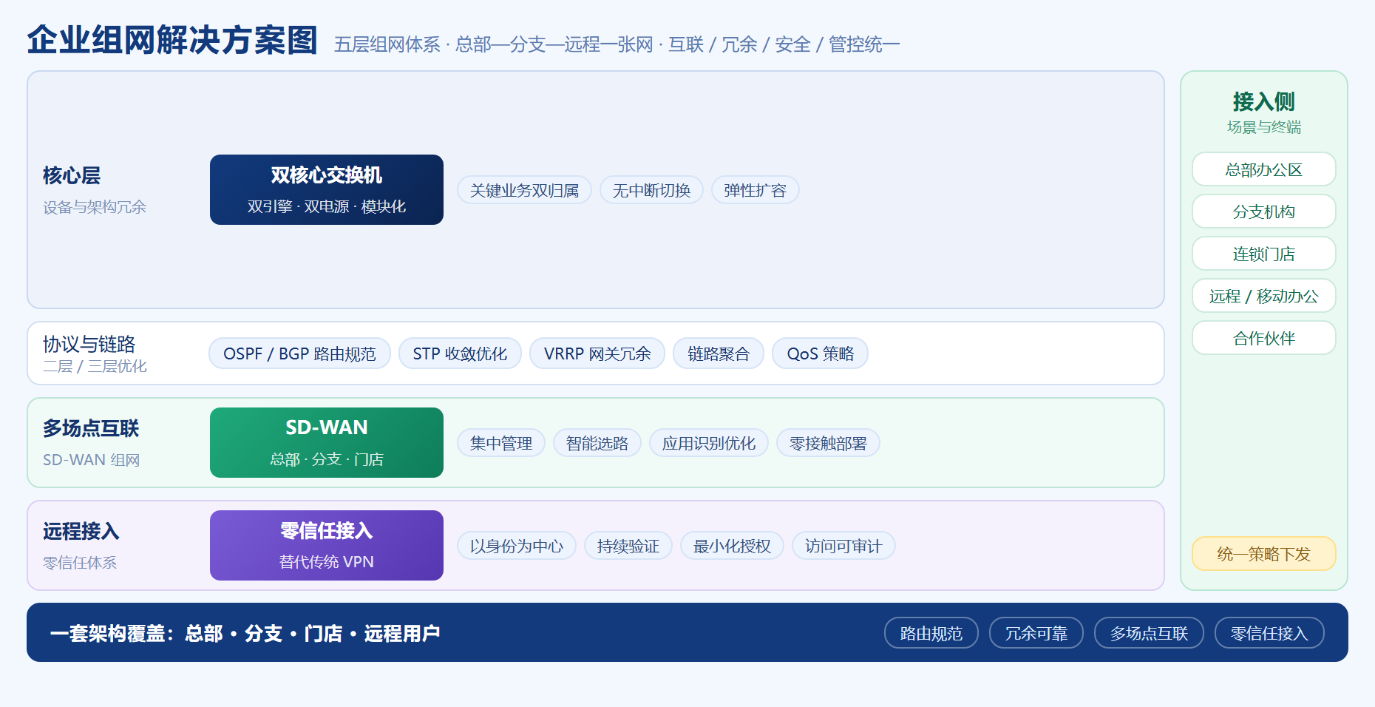1375x707 pixels.
Task: Click the 多场点互联 layer heading
Action: (x=91, y=428)
